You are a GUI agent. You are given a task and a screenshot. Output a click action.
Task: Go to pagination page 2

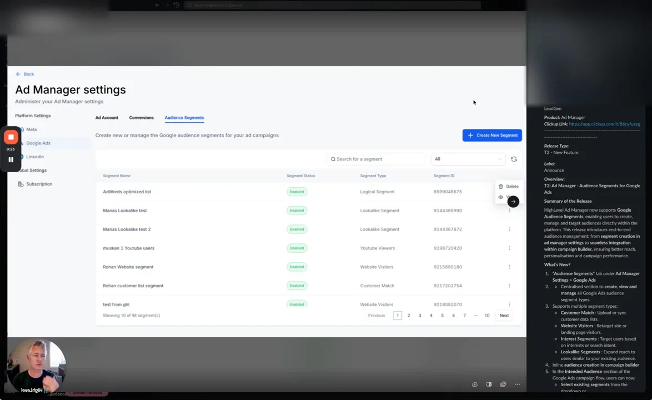pyautogui.click(x=409, y=316)
